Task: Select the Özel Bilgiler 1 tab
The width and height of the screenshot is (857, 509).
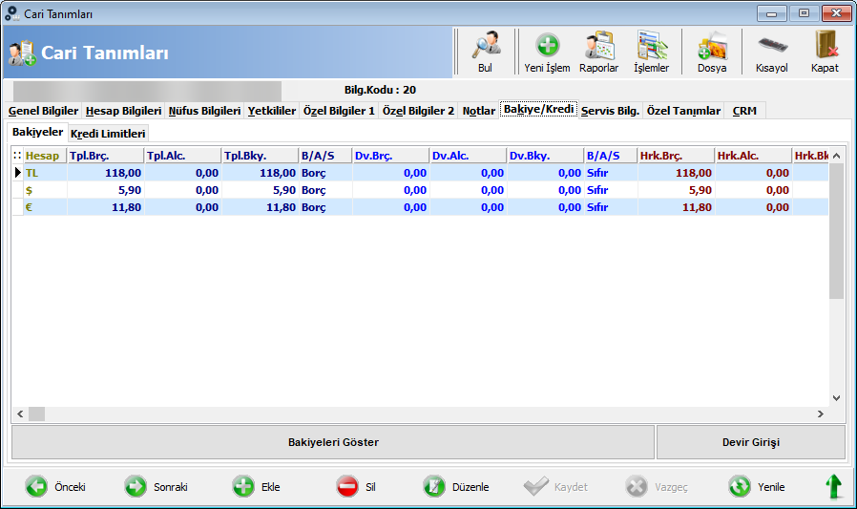Action: pos(339,111)
